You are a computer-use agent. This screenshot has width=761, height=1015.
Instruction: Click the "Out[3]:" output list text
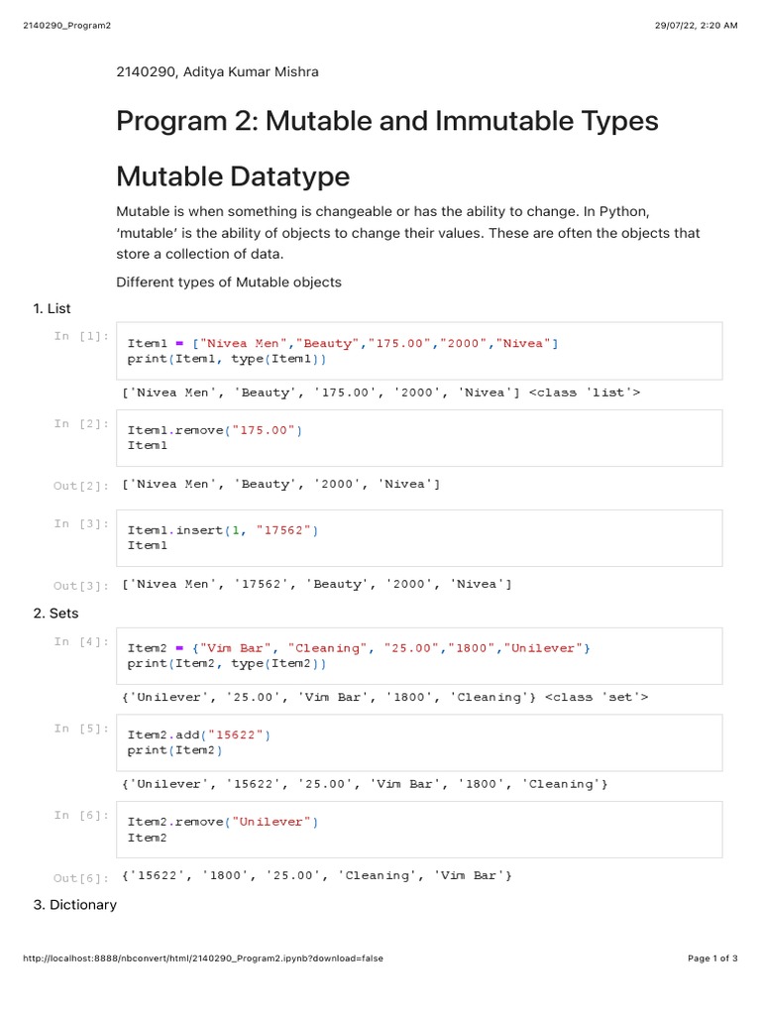(317, 584)
